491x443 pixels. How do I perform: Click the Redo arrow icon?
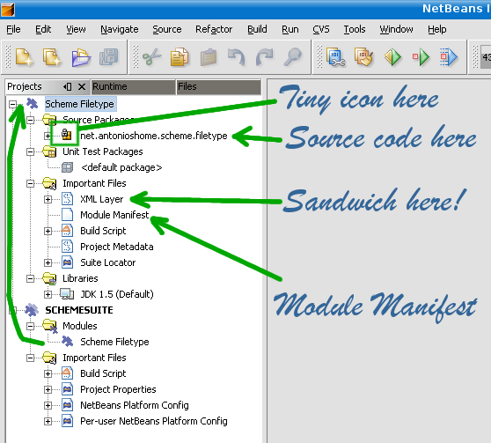click(x=265, y=57)
